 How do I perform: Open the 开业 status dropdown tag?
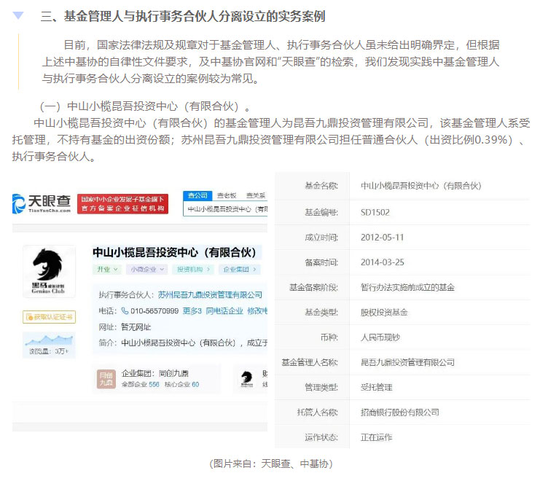pos(107,270)
